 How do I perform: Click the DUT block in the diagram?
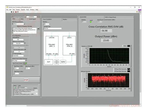tap(49, 62)
